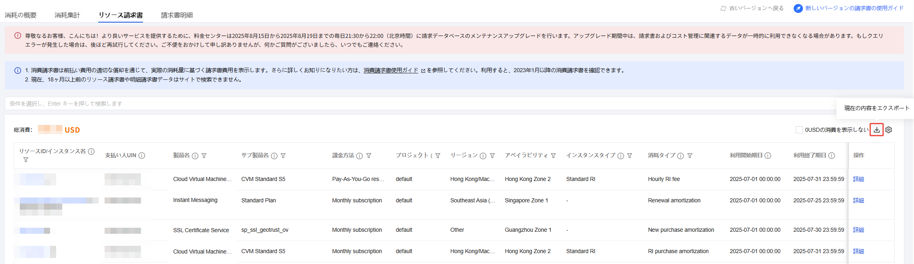Toggle the 0USDの消費を表示しない checkbox

799,130
